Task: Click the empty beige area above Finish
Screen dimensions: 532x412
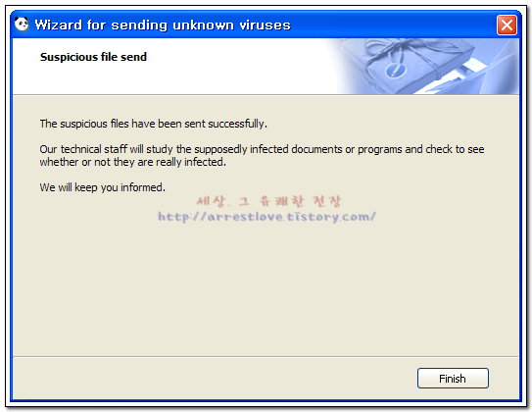Action: tap(266, 288)
